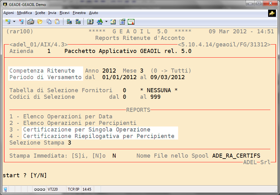The width and height of the screenshot is (280, 195).
Task: Click the printer icon in the toolbar
Action: click(x=30, y=22)
